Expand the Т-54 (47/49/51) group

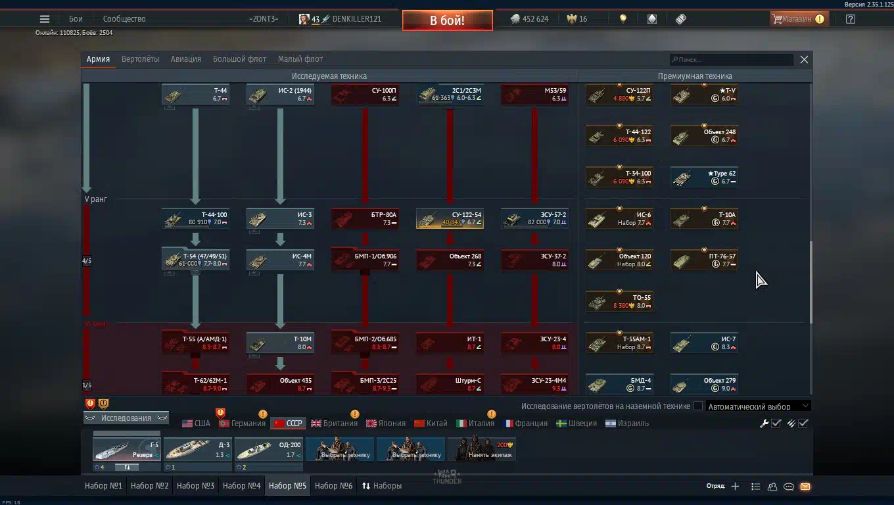coord(195,260)
